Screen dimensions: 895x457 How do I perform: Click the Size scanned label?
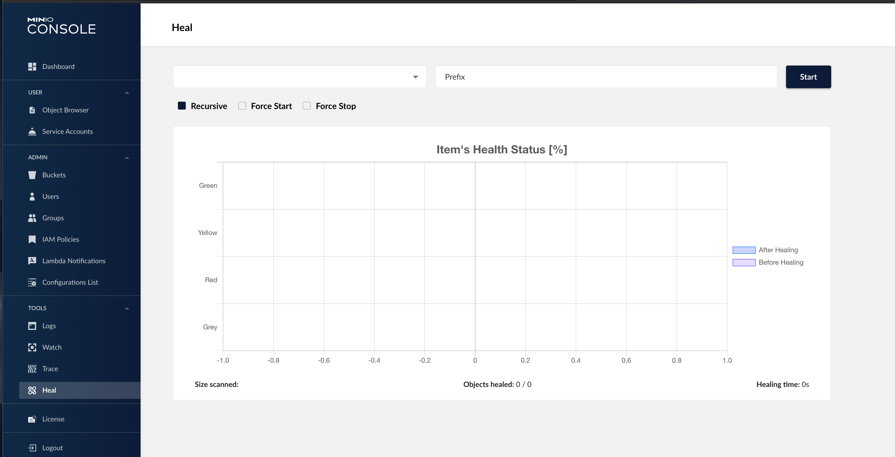tap(217, 384)
